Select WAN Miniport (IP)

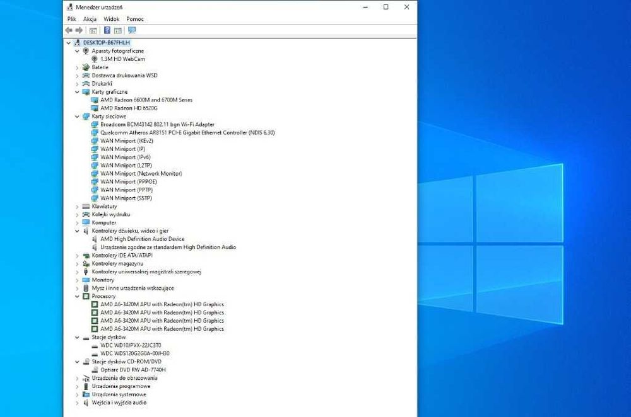pos(123,149)
